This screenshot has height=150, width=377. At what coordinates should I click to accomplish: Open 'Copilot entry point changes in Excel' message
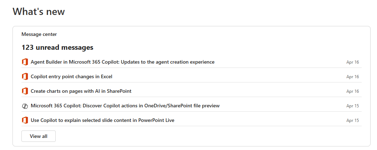pos(71,77)
